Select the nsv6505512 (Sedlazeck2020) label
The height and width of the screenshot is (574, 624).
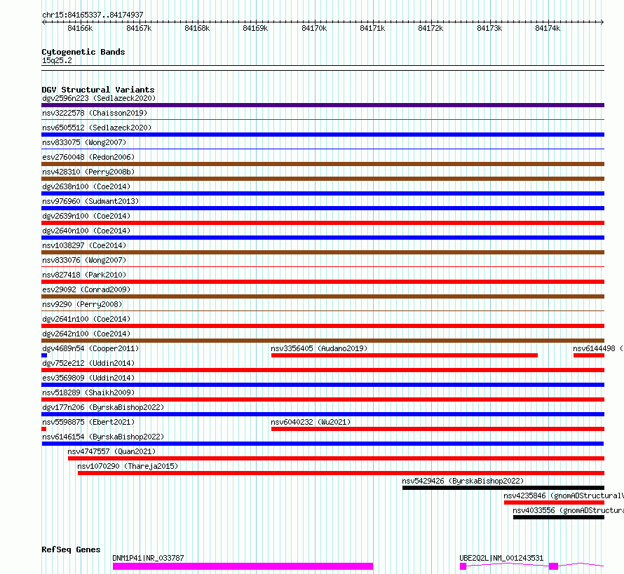[x=97, y=128]
